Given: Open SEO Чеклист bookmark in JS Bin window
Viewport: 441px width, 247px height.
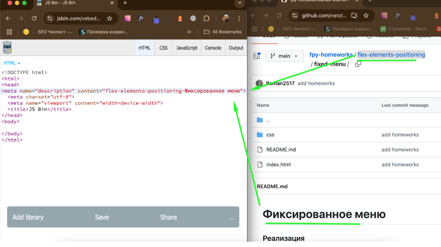Looking at the screenshot, I should 48,32.
